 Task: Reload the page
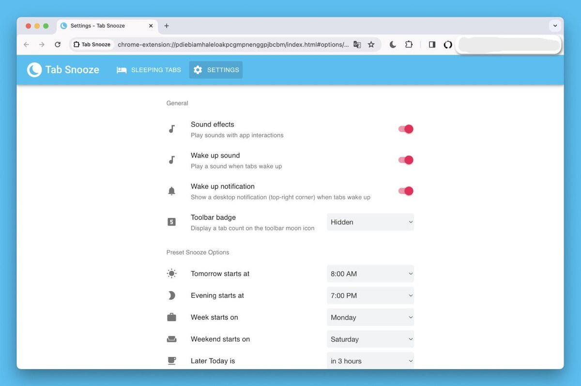tap(57, 45)
